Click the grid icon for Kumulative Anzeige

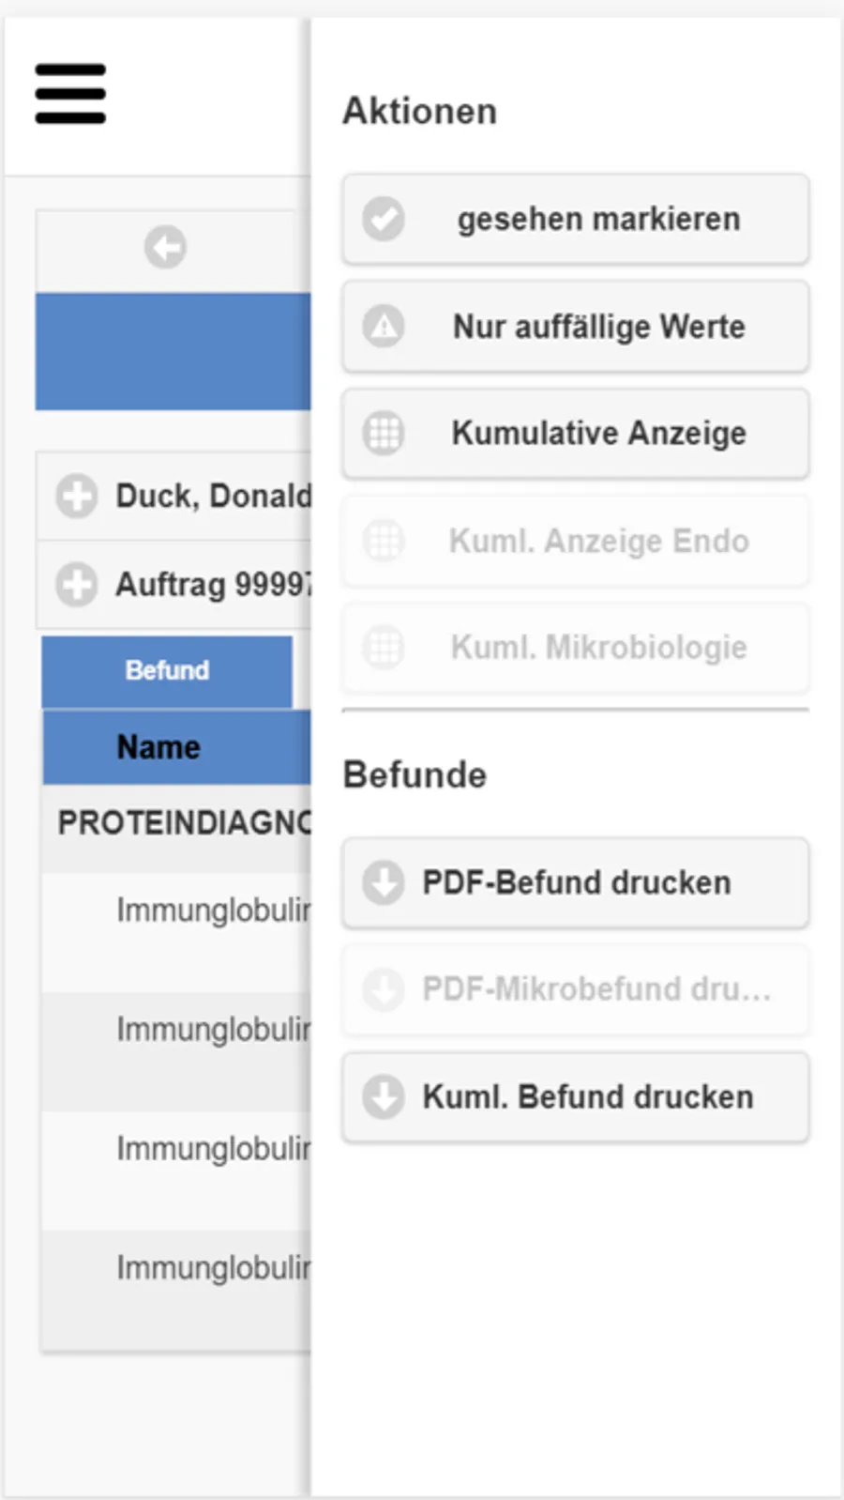tap(384, 434)
